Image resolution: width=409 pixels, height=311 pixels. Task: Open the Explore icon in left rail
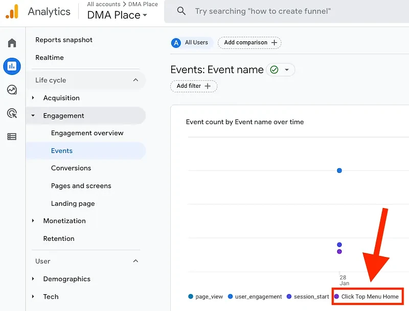12,90
